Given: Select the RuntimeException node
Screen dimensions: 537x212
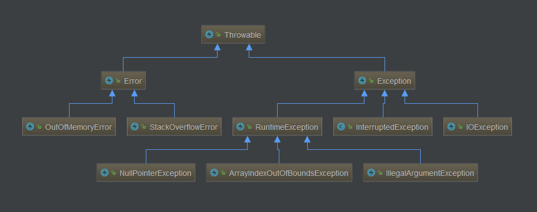Looking at the screenshot, I should (278, 127).
